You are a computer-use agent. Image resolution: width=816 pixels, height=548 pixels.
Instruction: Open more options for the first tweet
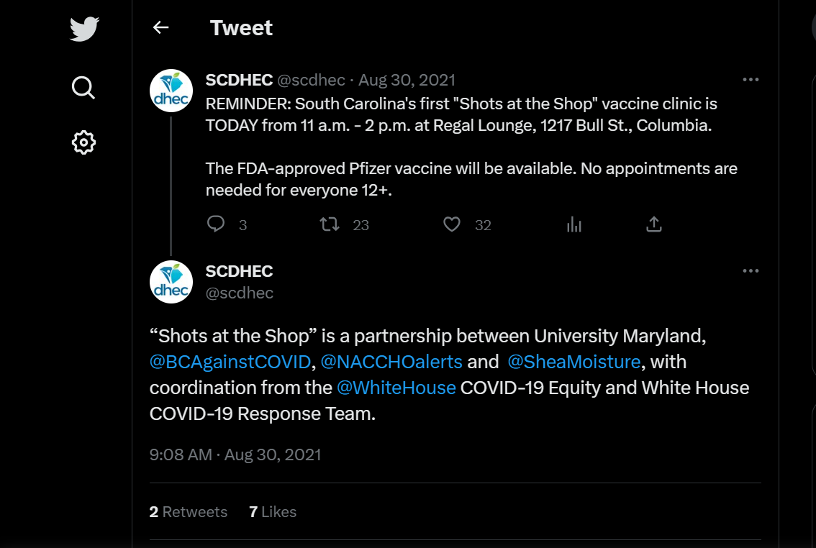coord(751,80)
